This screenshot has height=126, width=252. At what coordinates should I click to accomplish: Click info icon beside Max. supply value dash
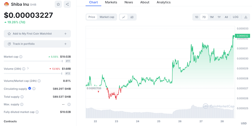point(69,104)
